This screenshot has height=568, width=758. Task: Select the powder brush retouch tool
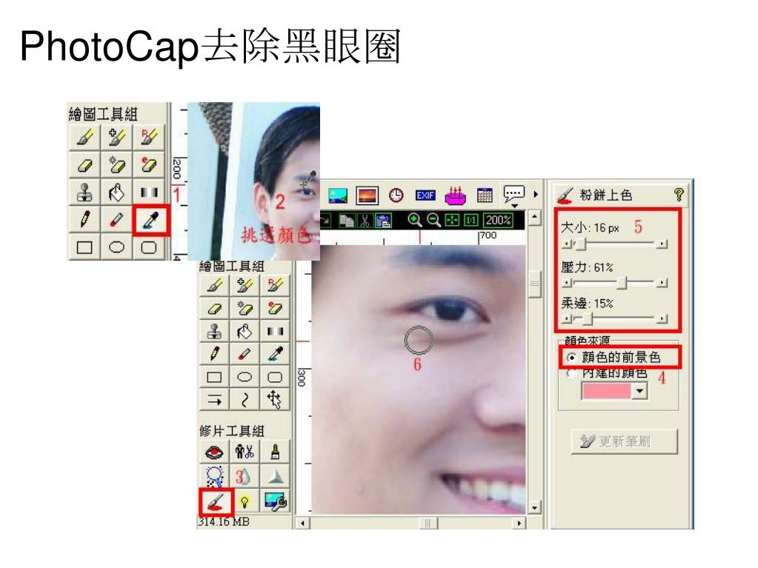215,501
